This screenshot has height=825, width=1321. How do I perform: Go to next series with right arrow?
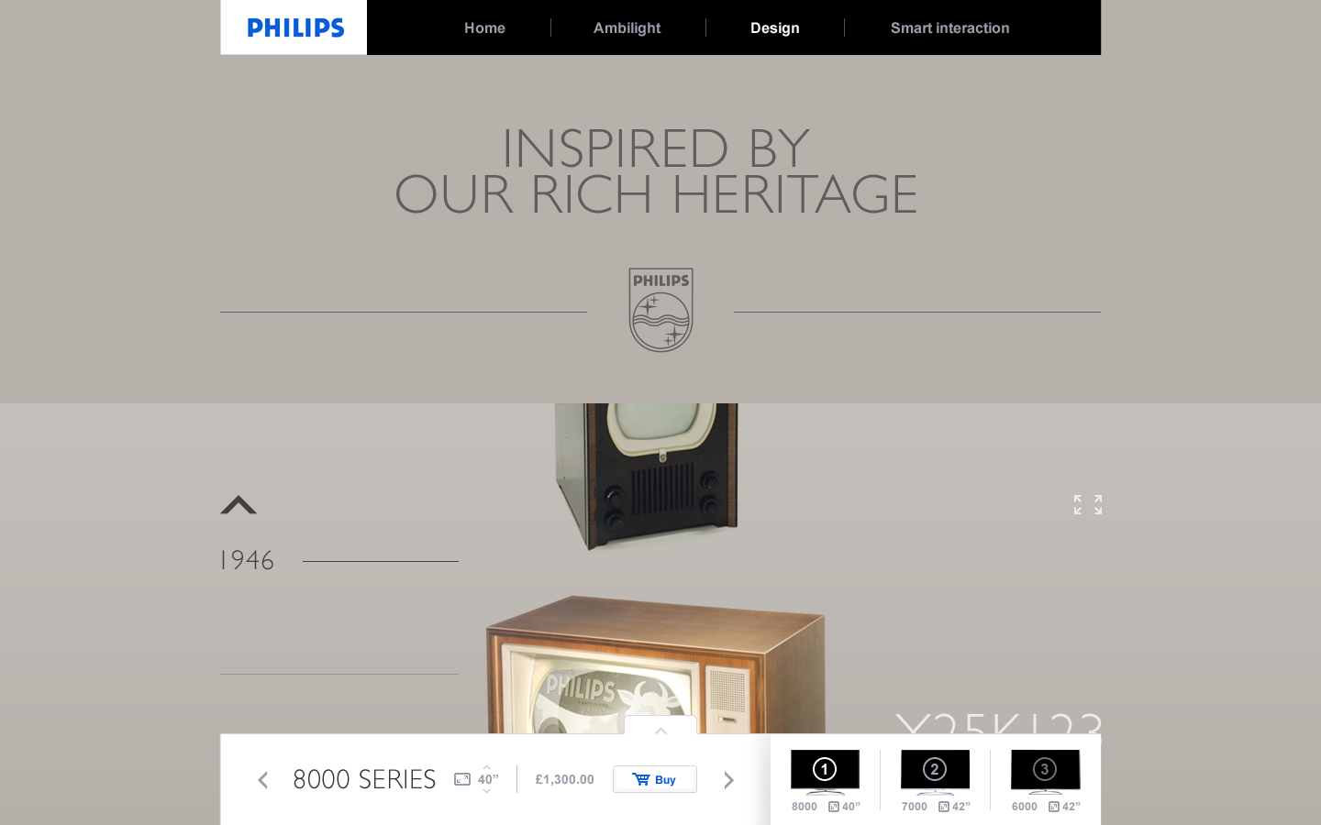[x=728, y=780]
